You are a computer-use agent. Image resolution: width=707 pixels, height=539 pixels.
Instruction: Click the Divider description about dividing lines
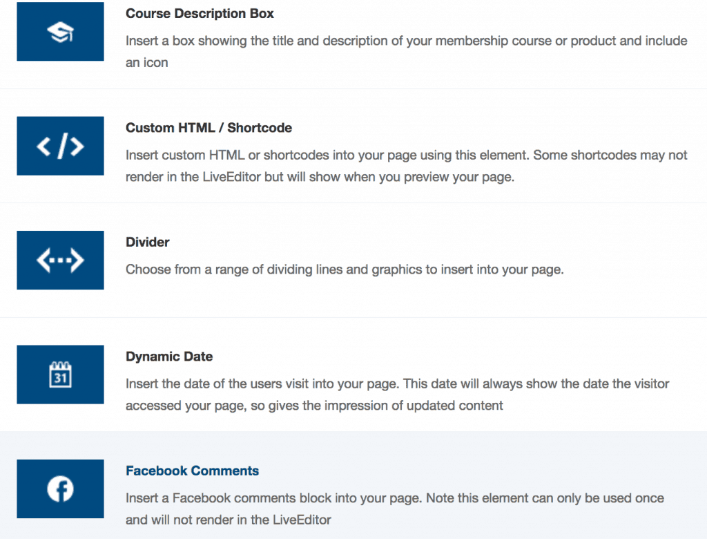click(x=345, y=269)
